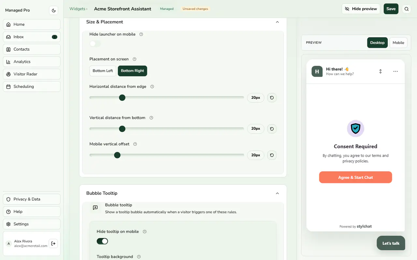Show help for Tooltip background

click(139, 257)
